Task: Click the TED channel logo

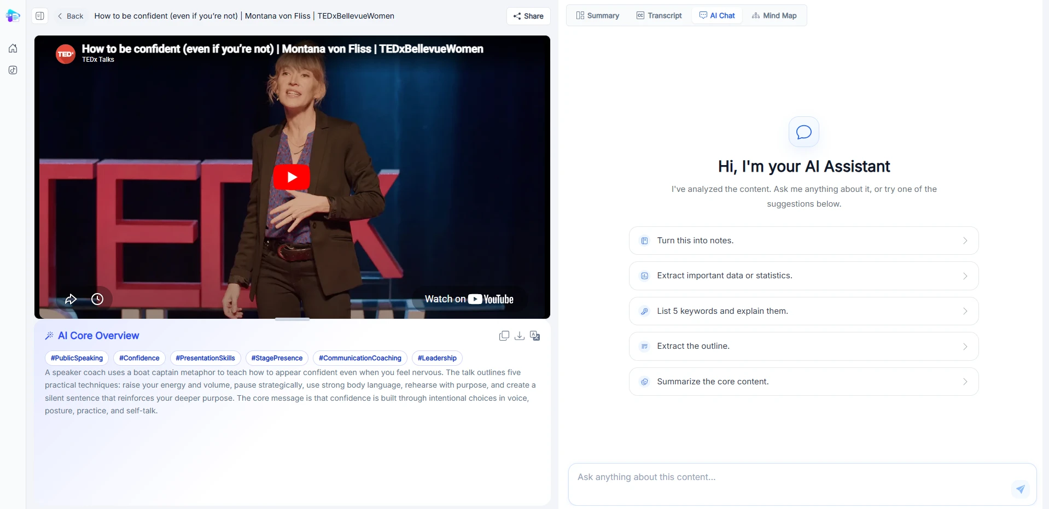Action: 66,54
